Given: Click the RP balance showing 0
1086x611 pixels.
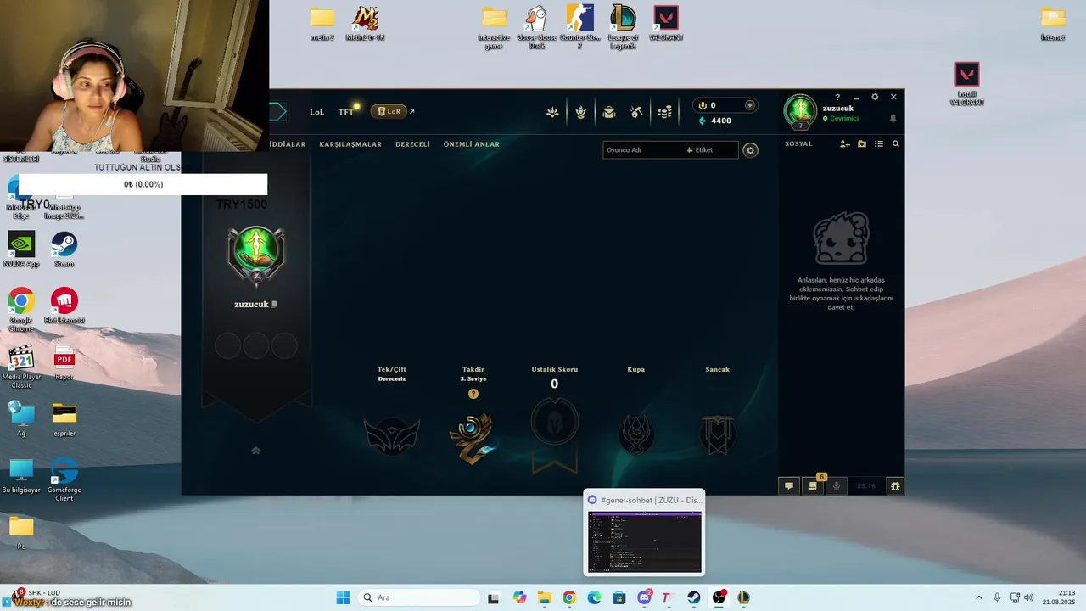Looking at the screenshot, I should pos(708,105).
